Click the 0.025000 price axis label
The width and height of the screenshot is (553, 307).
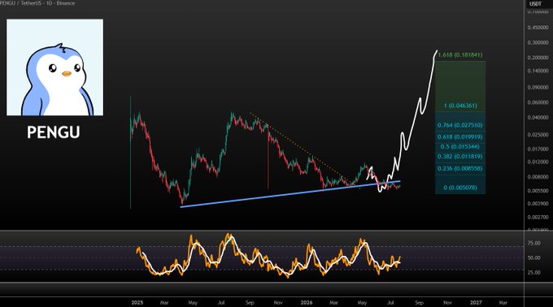pyautogui.click(x=538, y=135)
